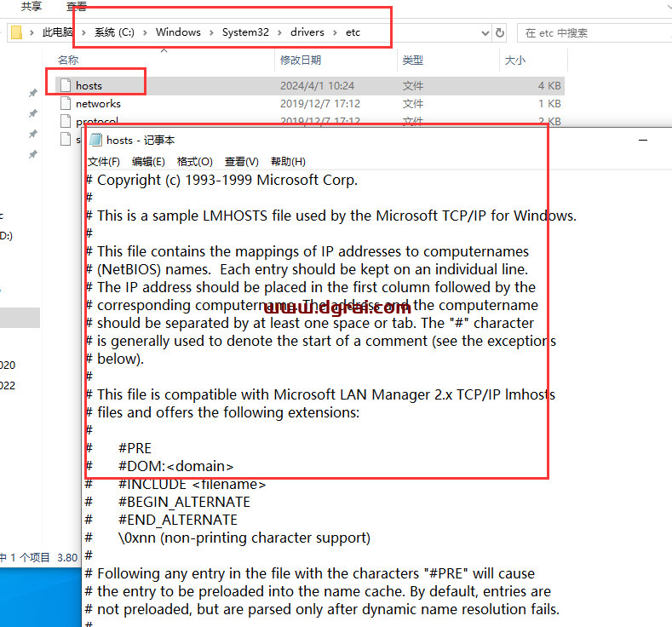Navigate to 此电脑 in breadcrumb
This screenshot has width=672, height=627.
[57, 32]
